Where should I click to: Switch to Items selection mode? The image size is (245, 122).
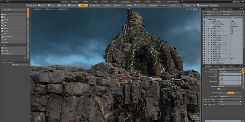[x=83, y=5]
